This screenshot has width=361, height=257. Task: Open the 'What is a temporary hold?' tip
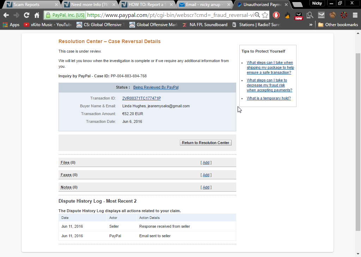pyautogui.click(x=269, y=98)
